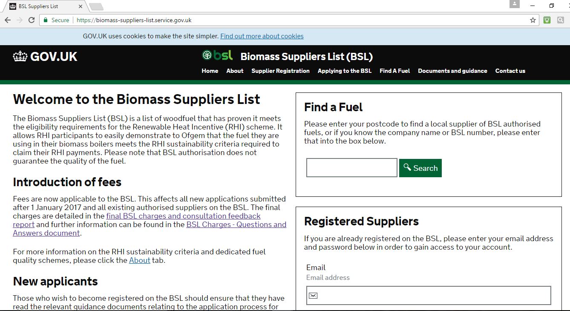Click the Email field label
Screen dimensions: 570x311
[x=316, y=268]
